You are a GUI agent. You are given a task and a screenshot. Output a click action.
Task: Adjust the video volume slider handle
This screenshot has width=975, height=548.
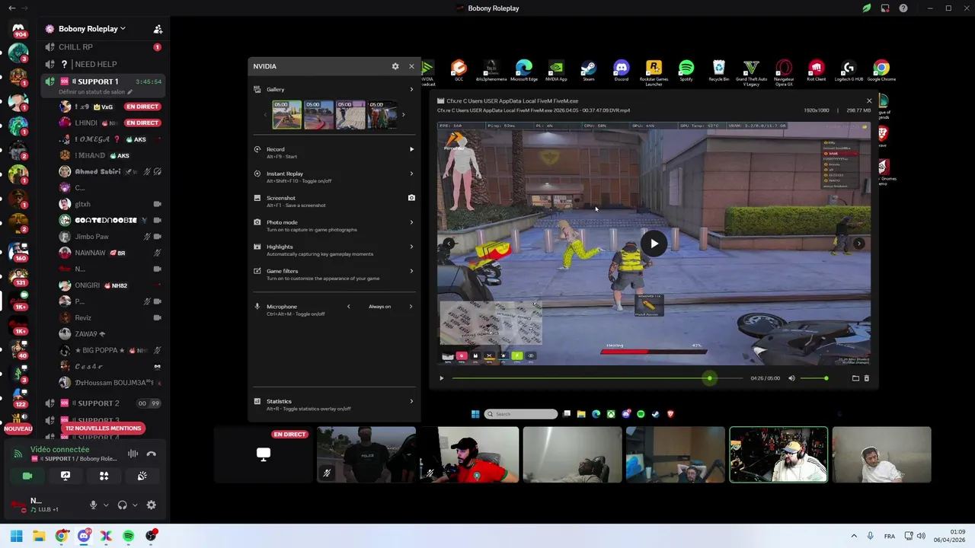pyautogui.click(x=826, y=378)
